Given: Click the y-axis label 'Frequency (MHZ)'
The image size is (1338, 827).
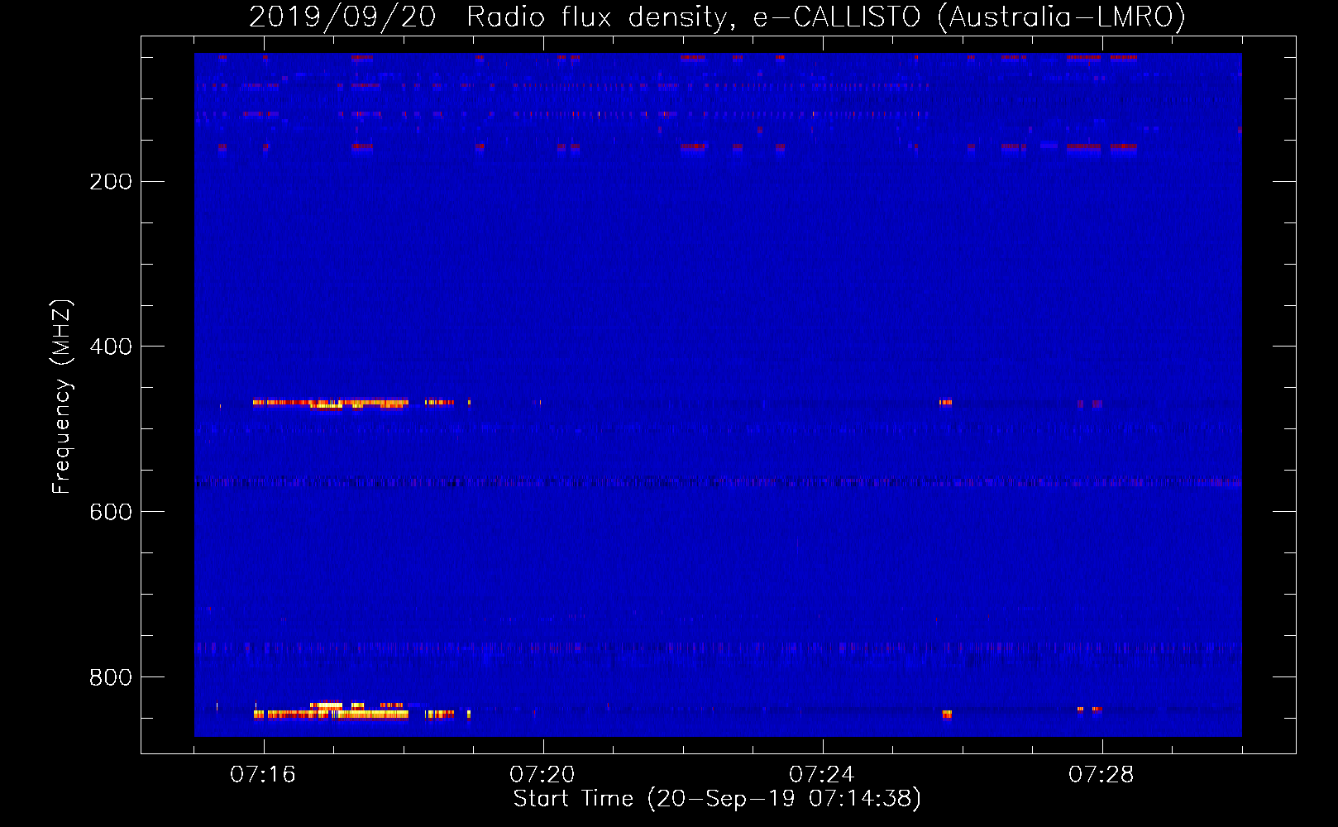Looking at the screenshot, I should (61, 397).
